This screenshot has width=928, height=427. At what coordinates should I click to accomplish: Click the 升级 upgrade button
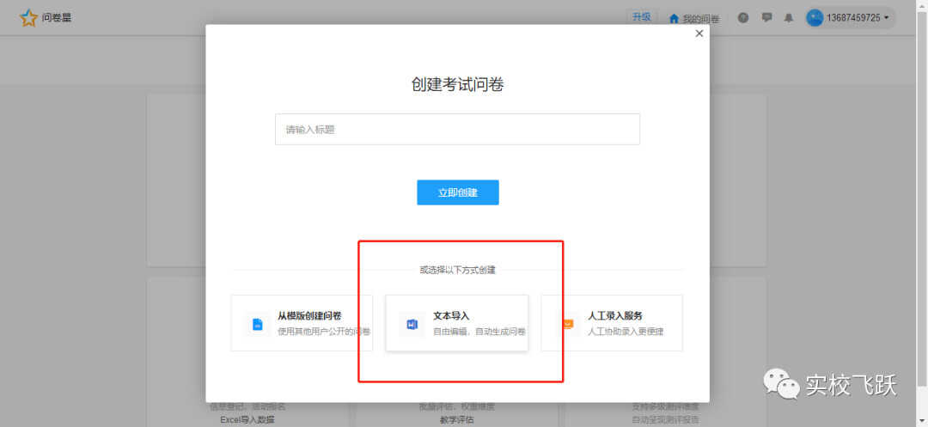click(642, 17)
